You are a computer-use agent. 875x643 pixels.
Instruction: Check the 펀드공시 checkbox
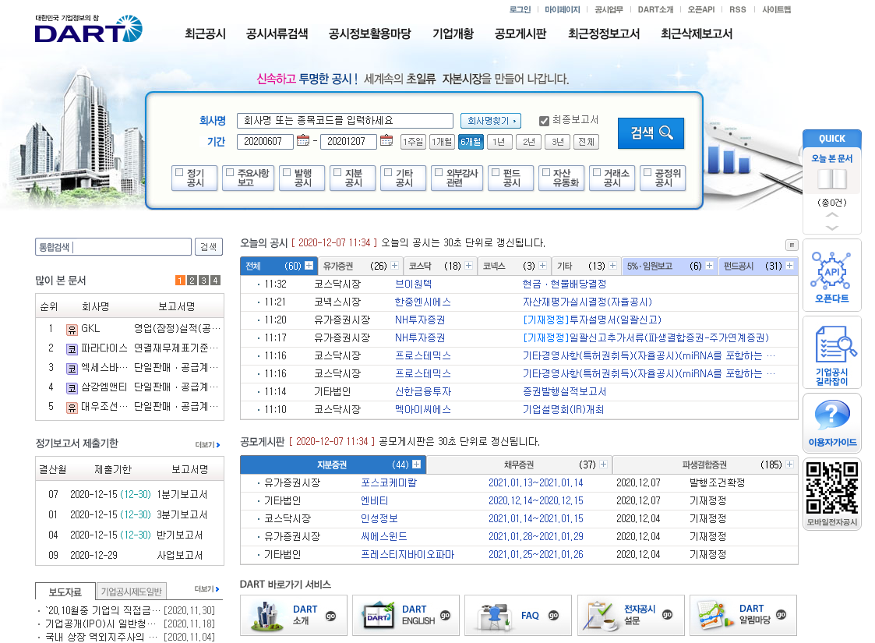click(496, 172)
